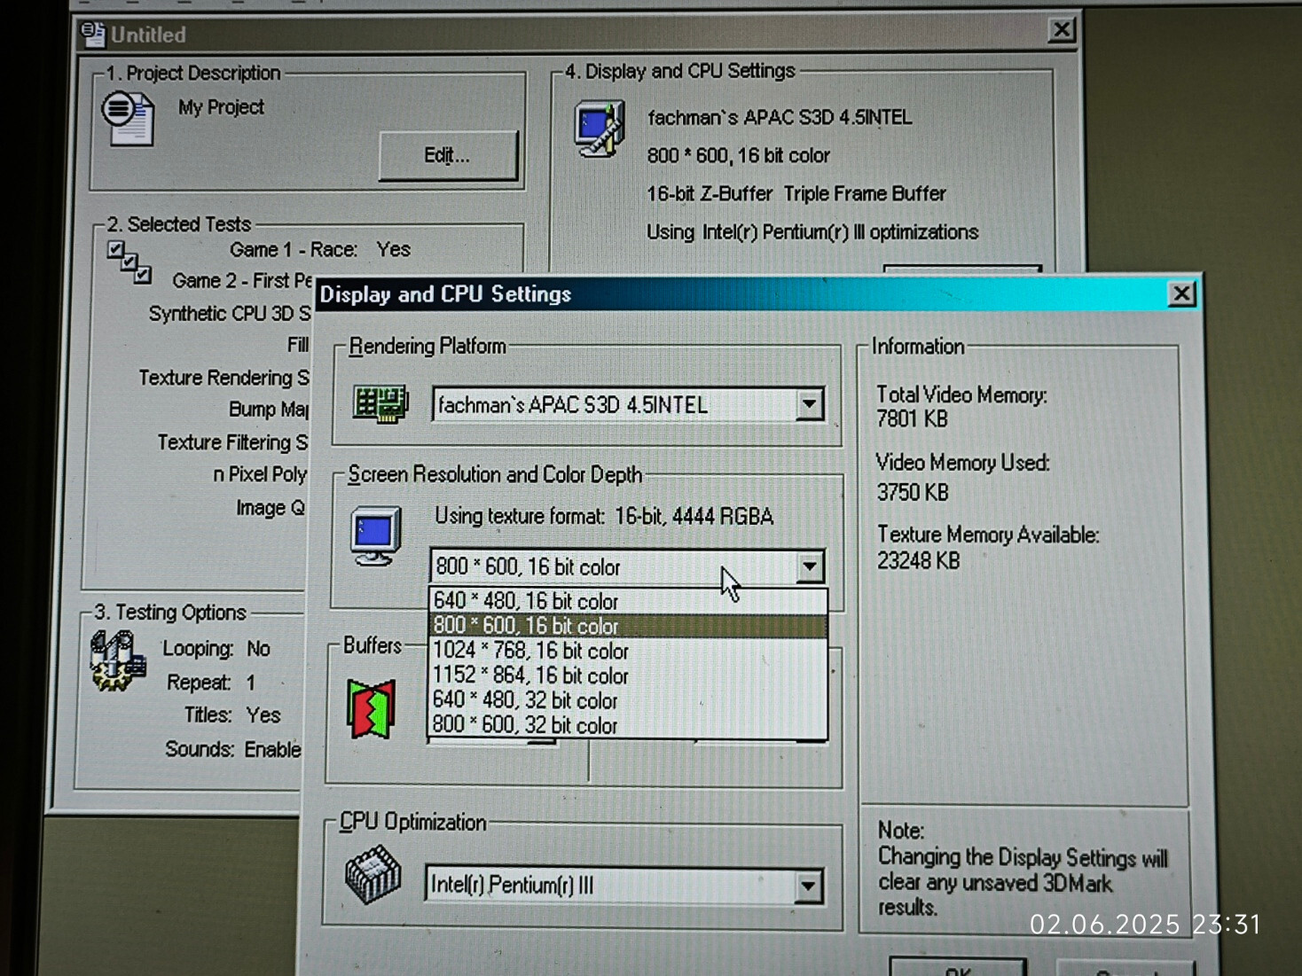Click the Edit... button in Project Description

point(448,156)
